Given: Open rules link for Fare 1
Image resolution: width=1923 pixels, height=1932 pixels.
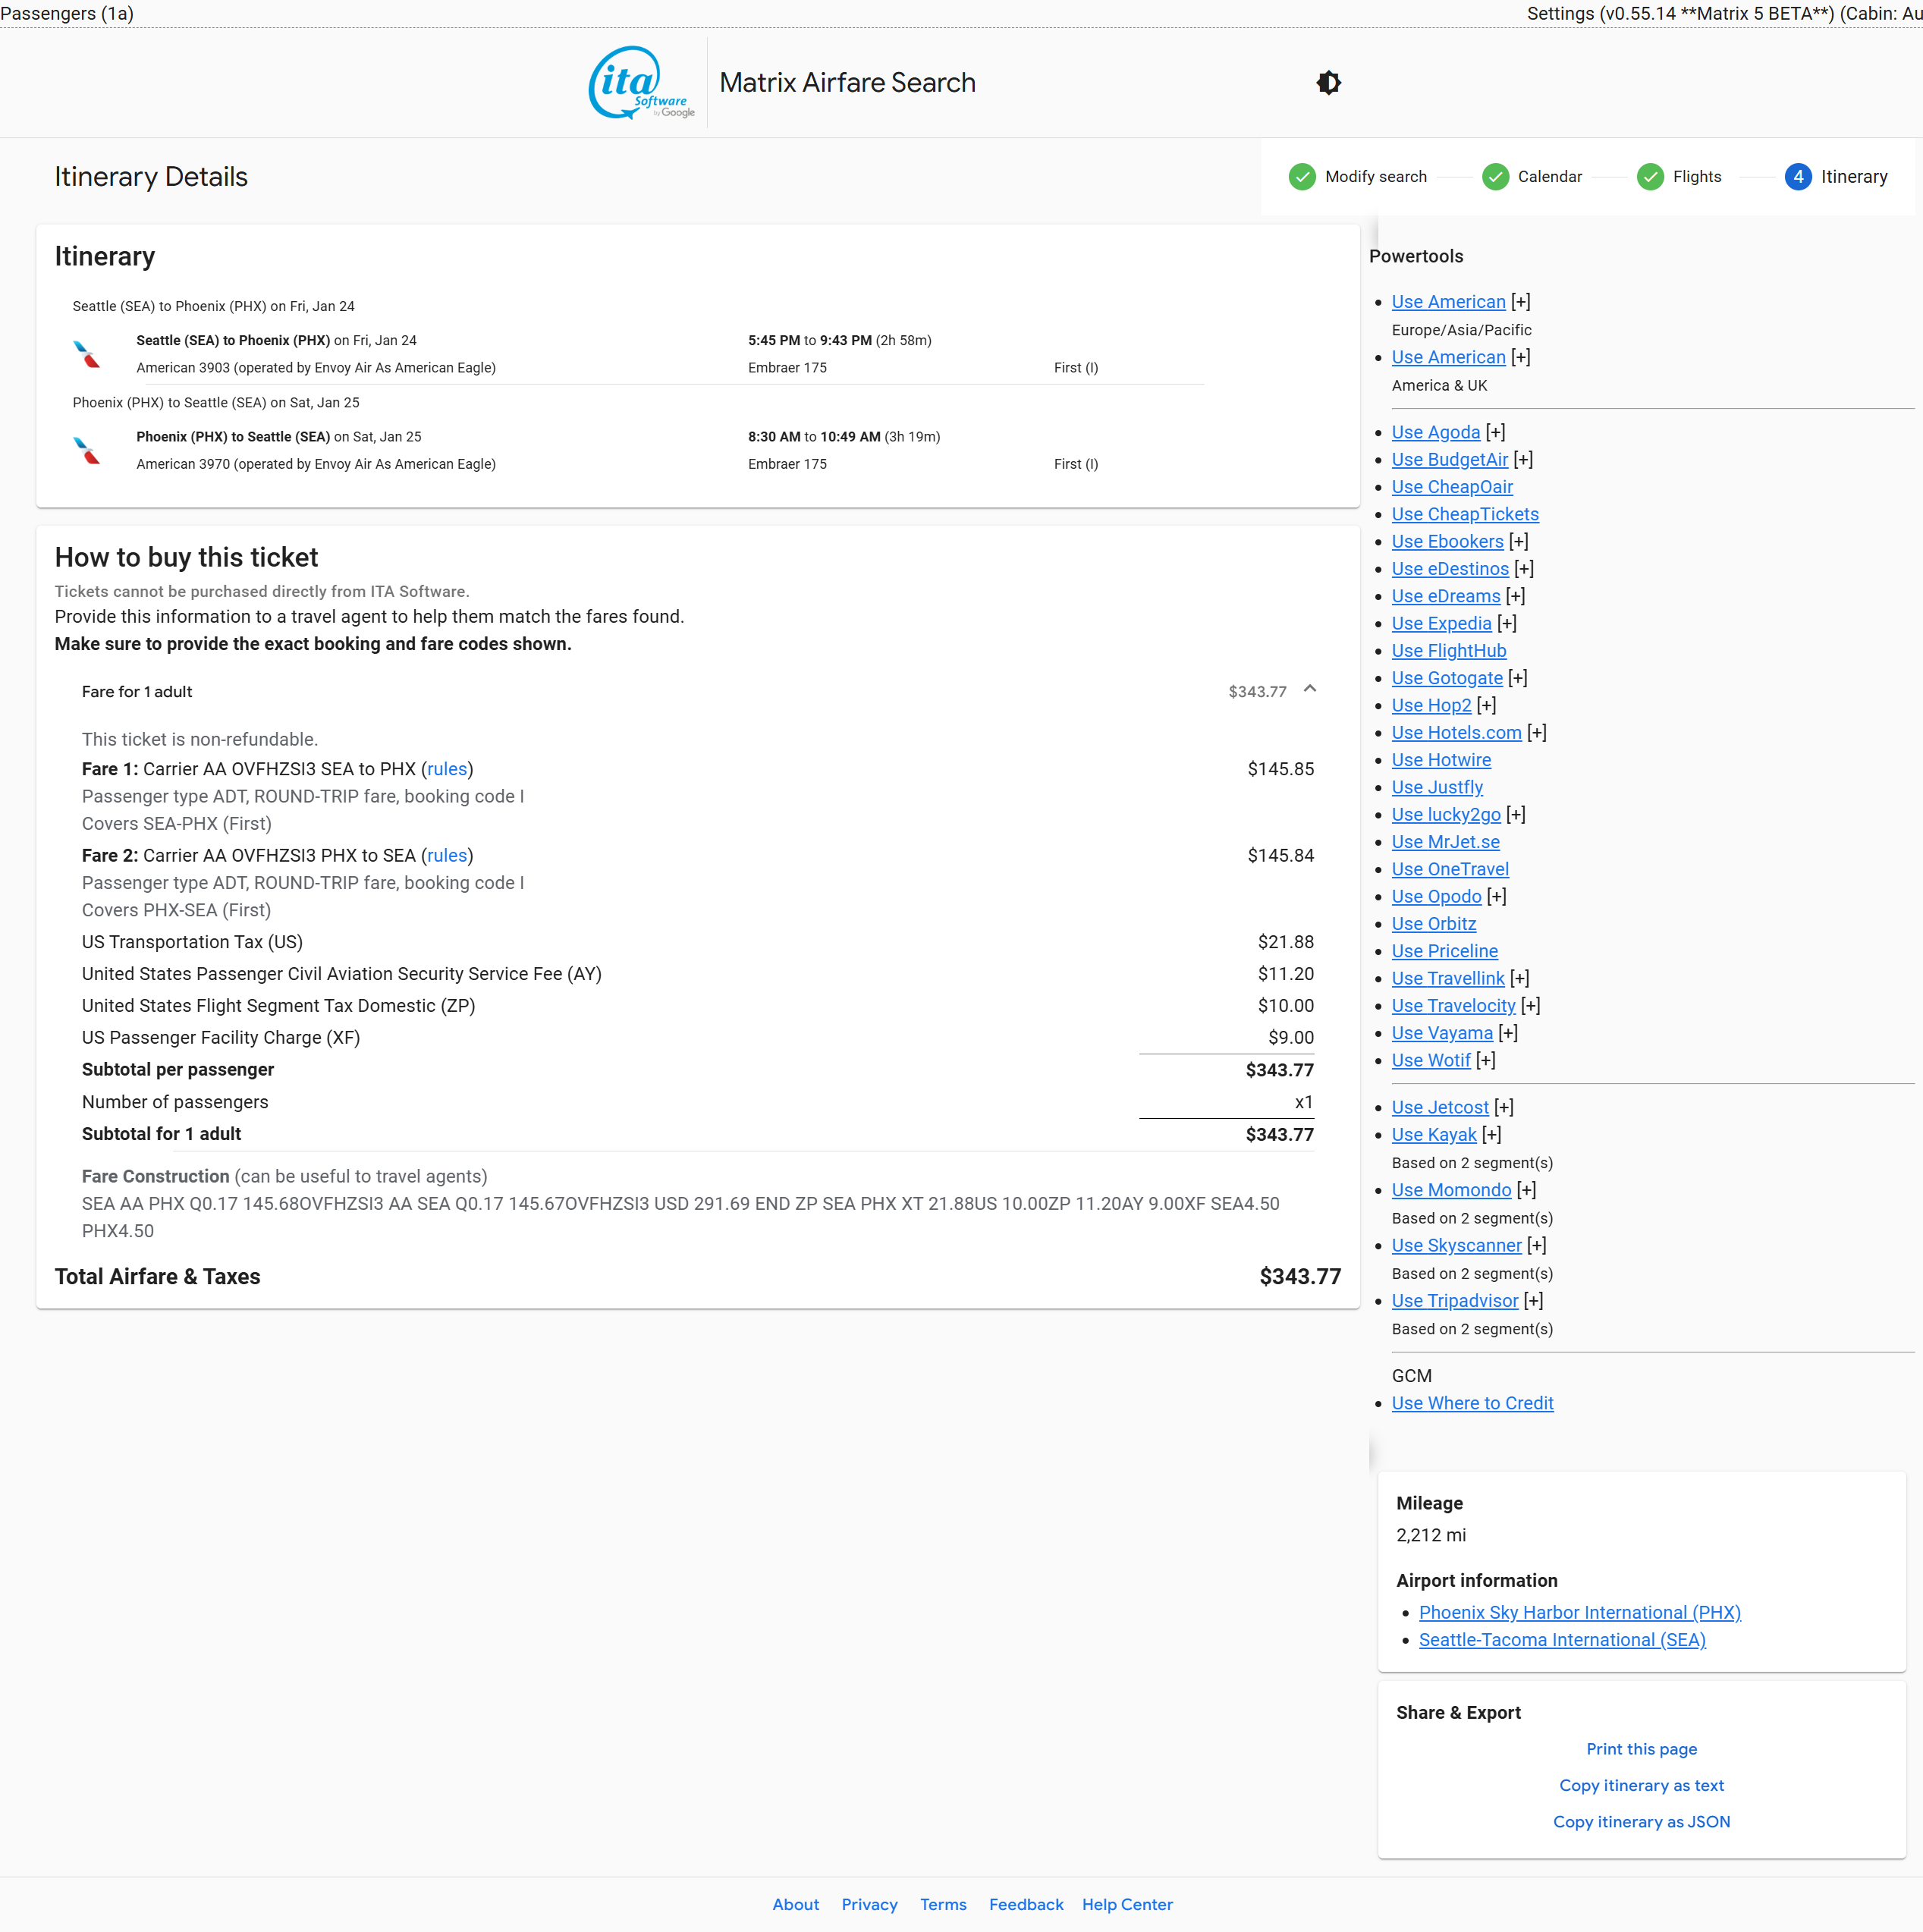Looking at the screenshot, I should [x=447, y=769].
